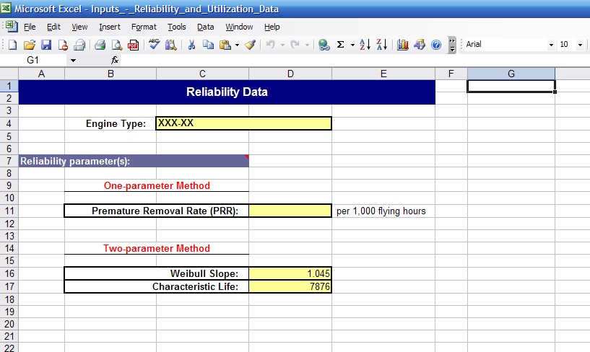Run the spelling check tool
The width and height of the screenshot is (590, 352).
(154, 45)
